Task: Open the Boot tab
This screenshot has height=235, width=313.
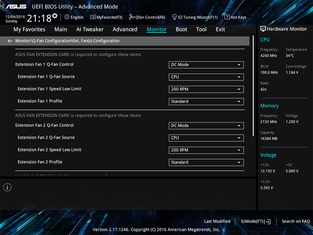Action: (x=181, y=30)
